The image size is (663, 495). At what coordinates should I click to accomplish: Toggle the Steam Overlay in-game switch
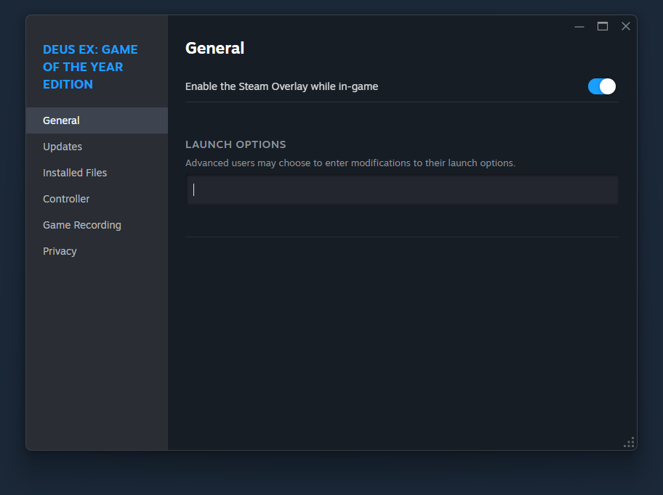601,86
